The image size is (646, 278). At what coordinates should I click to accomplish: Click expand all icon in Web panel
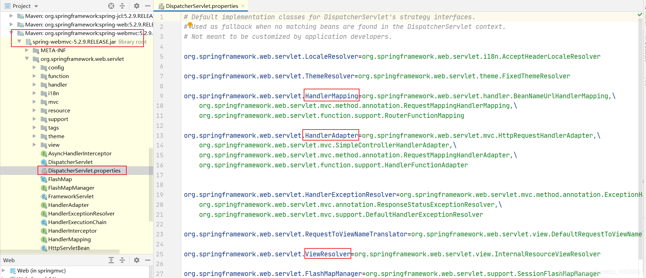[x=111, y=260]
